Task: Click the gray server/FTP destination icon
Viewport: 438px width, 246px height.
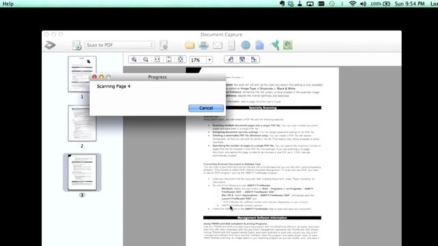Action: tap(231, 45)
